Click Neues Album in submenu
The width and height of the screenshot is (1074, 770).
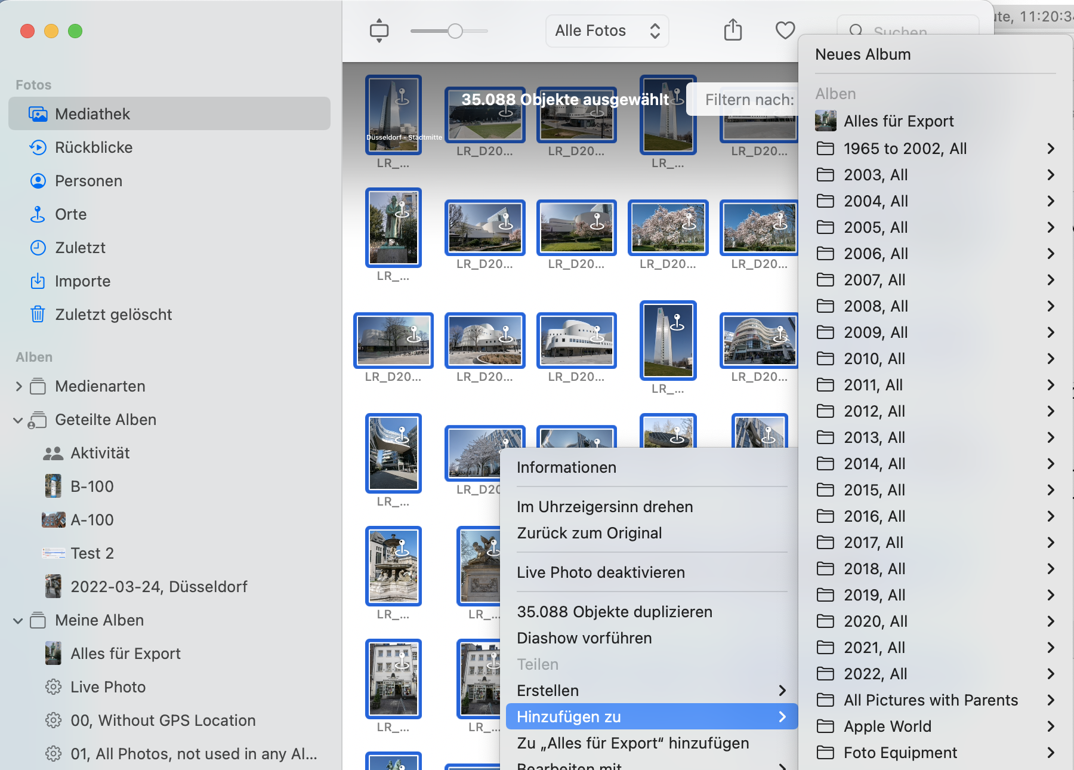point(863,54)
